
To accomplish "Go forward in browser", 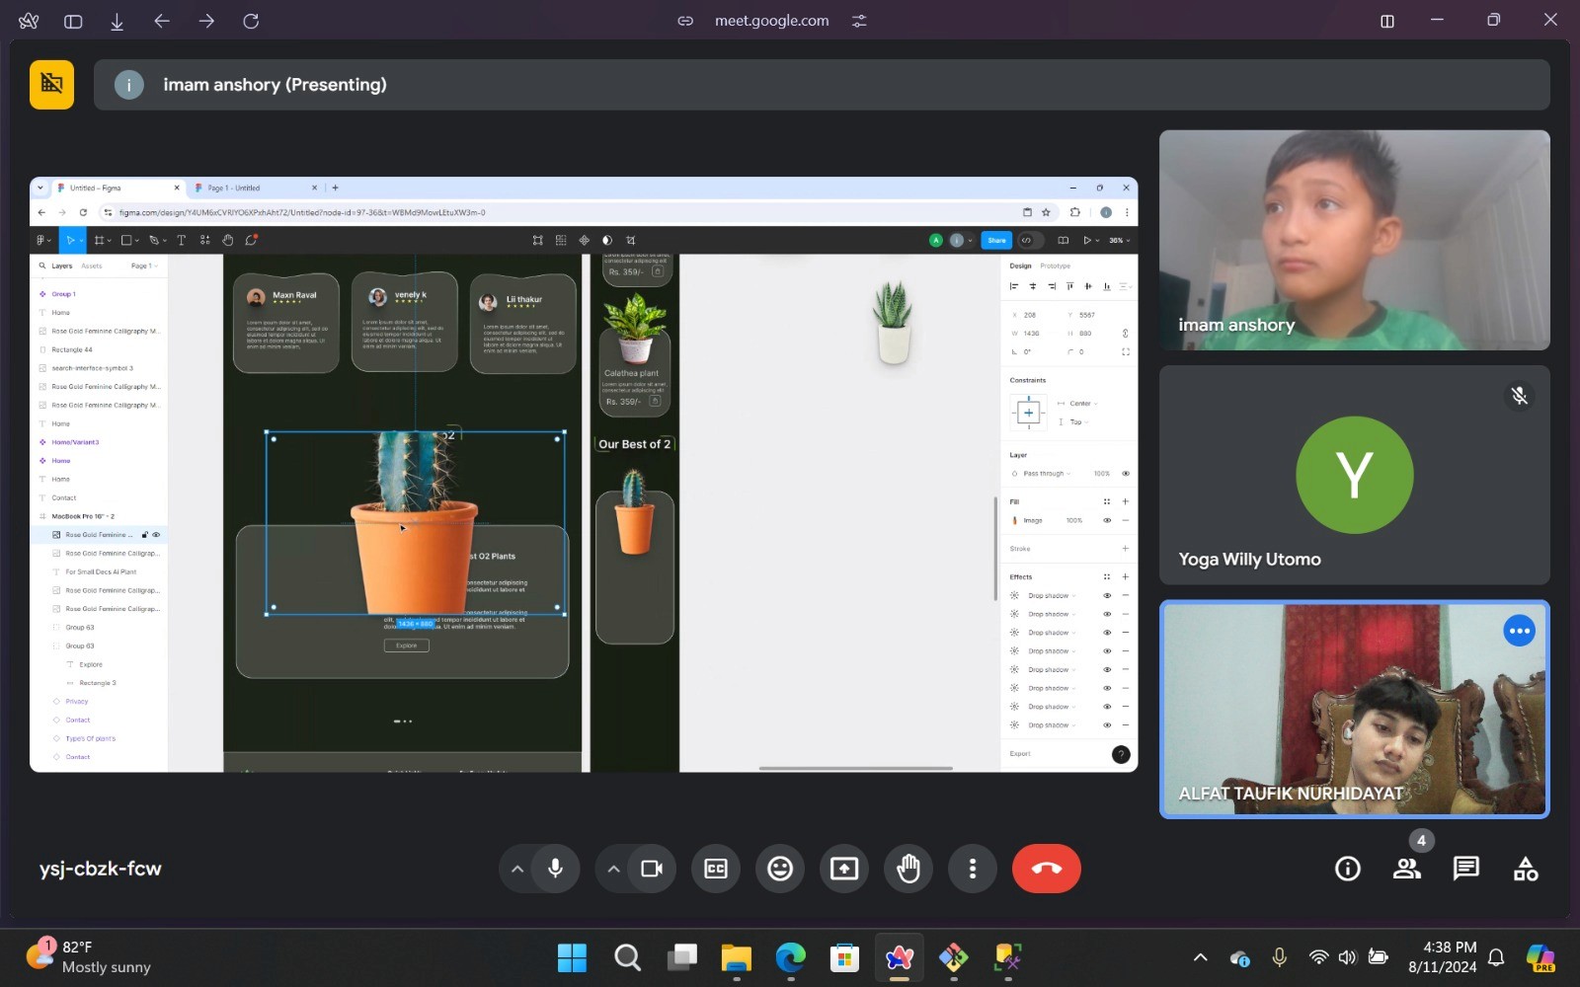I will (x=206, y=21).
